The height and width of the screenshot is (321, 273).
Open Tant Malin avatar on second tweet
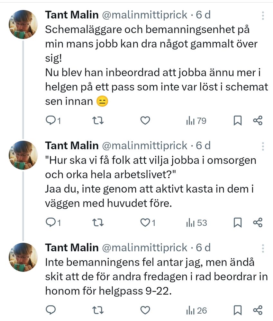[x=23, y=155]
